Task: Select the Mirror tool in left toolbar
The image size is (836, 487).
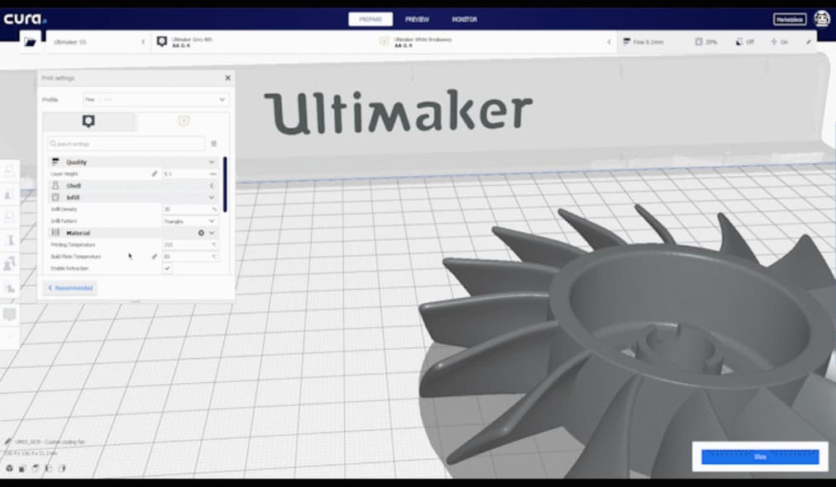Action: (x=9, y=240)
